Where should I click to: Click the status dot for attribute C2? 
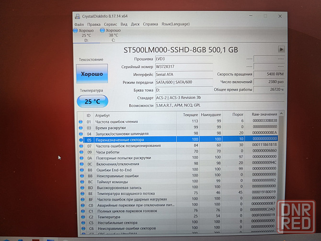click(x=83, y=217)
